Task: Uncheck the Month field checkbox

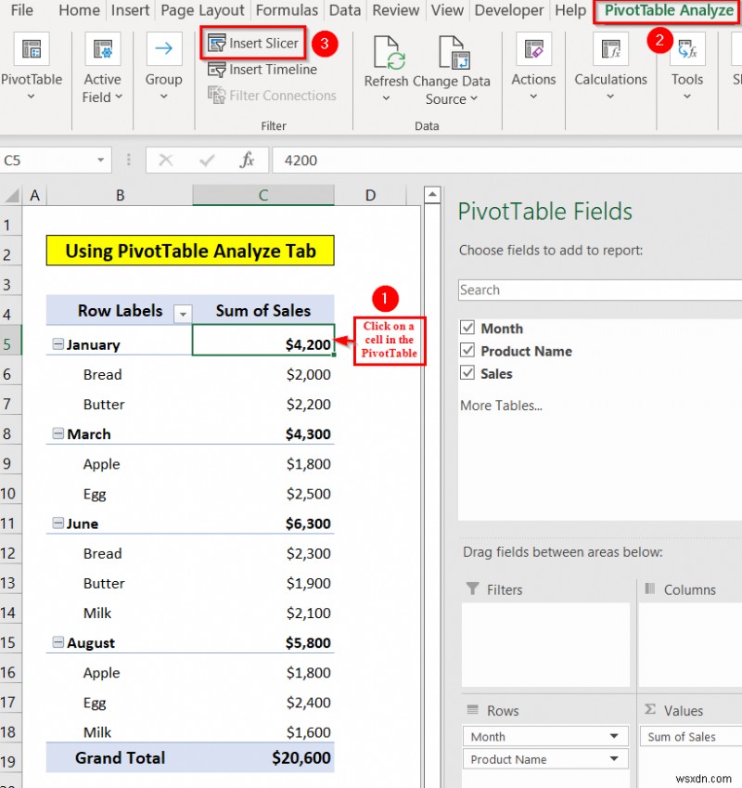Action: 467,328
